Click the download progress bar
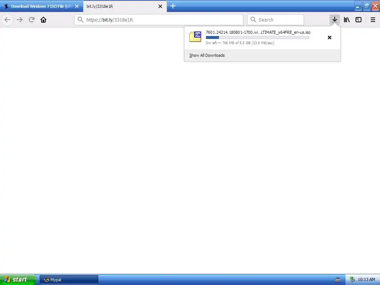Screen dimensions: 380x285 coord(258,37)
